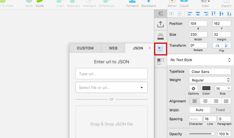Open text Options gear button
Viewport: 234px width, 138px height.
click(194, 88)
